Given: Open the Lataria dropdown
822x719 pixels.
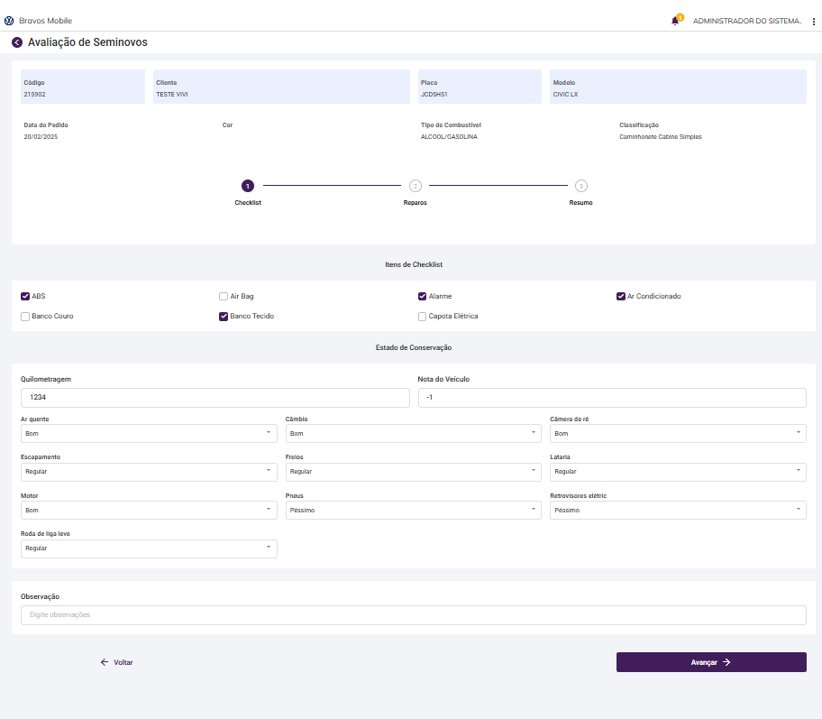Looking at the screenshot, I should click(678, 472).
